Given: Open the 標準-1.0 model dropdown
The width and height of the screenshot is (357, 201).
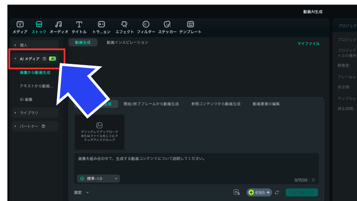Looking at the screenshot, I should (x=98, y=179).
